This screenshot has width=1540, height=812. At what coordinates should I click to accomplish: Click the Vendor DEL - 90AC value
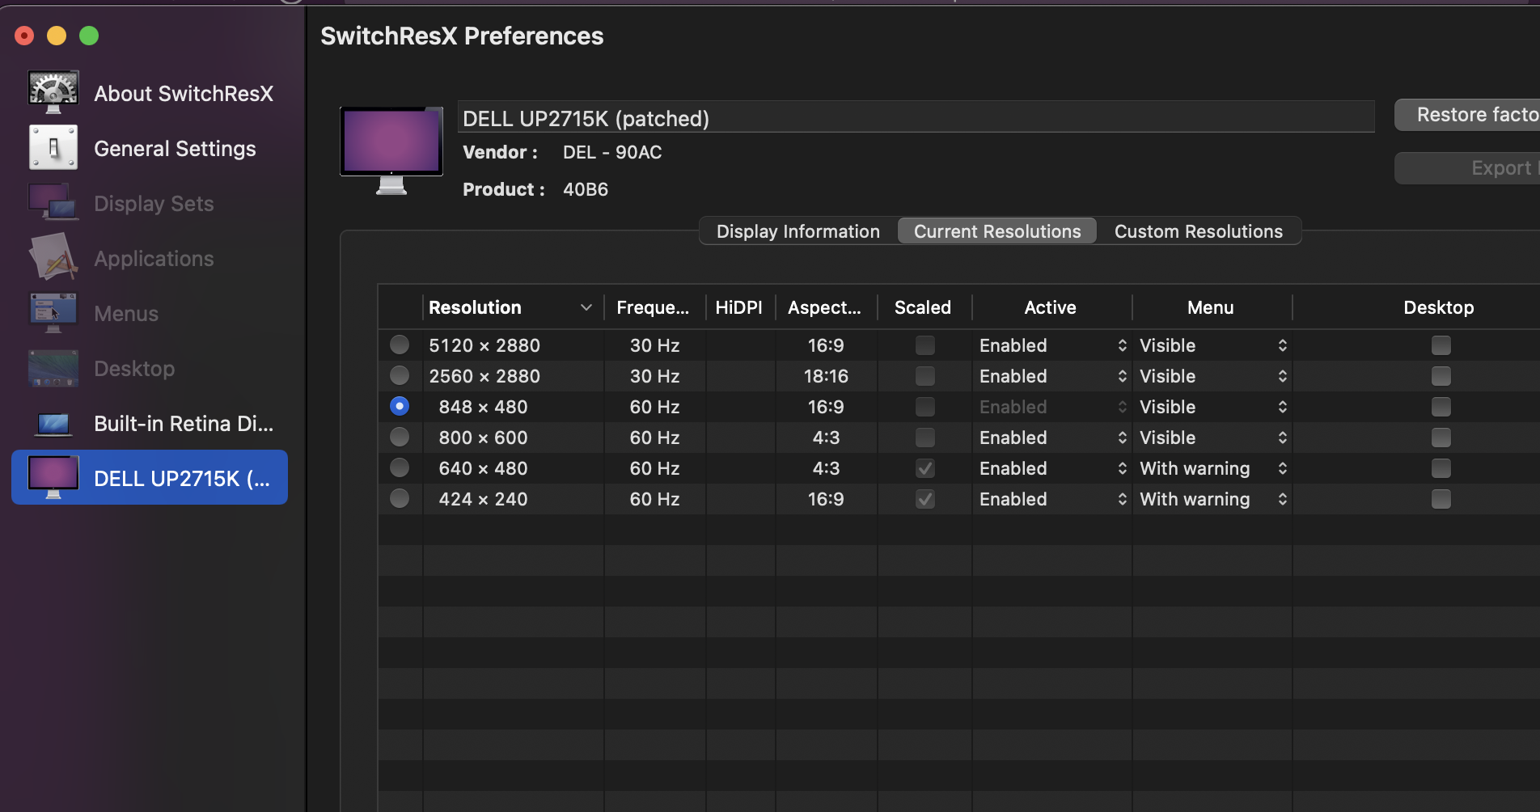pyautogui.click(x=612, y=152)
